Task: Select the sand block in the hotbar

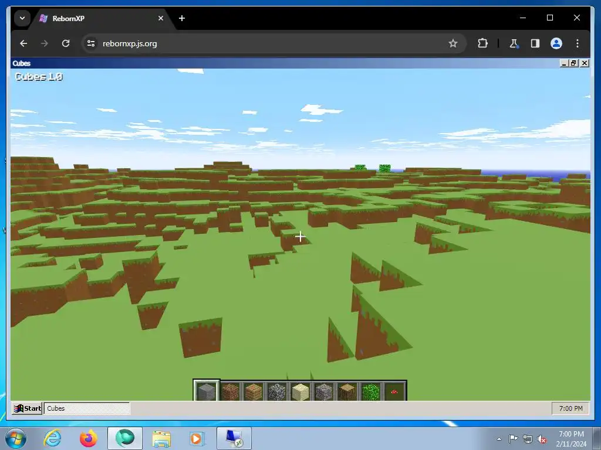Action: [300, 391]
